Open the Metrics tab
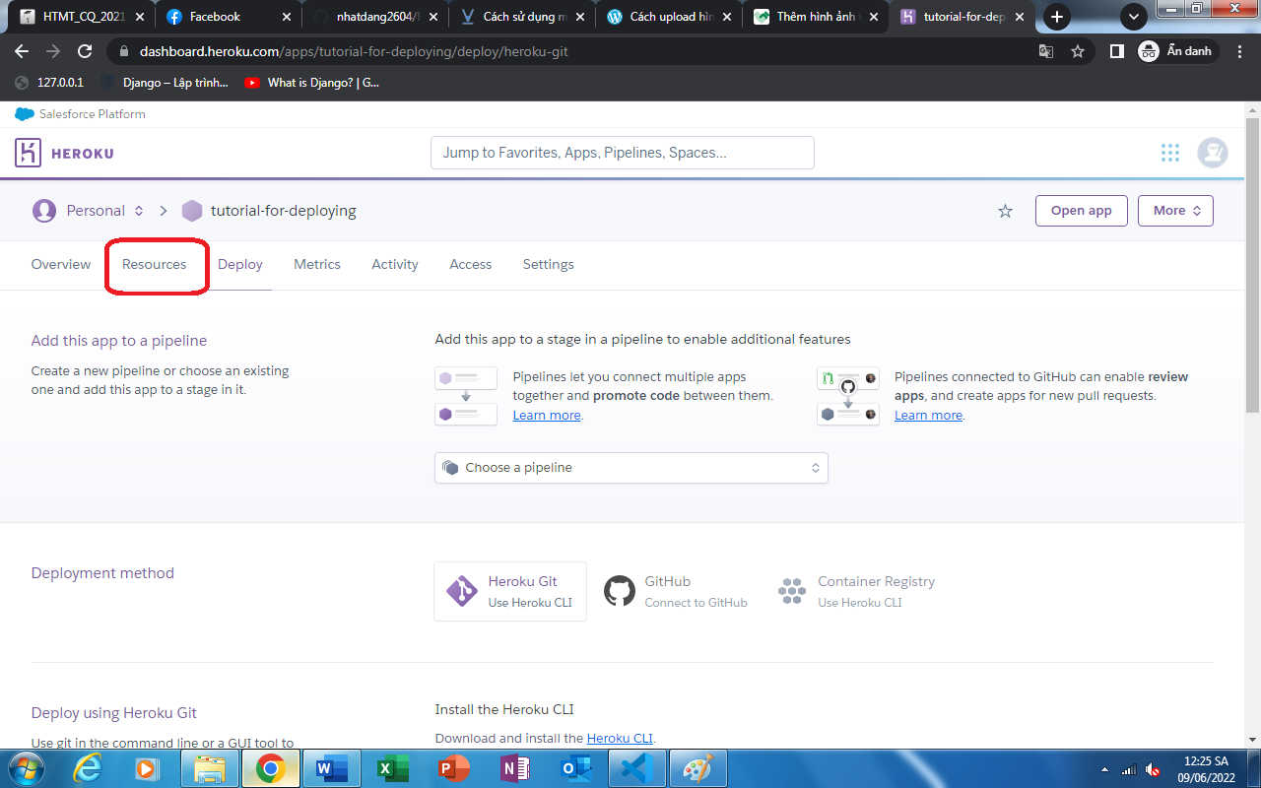The image size is (1261, 788). click(x=317, y=264)
